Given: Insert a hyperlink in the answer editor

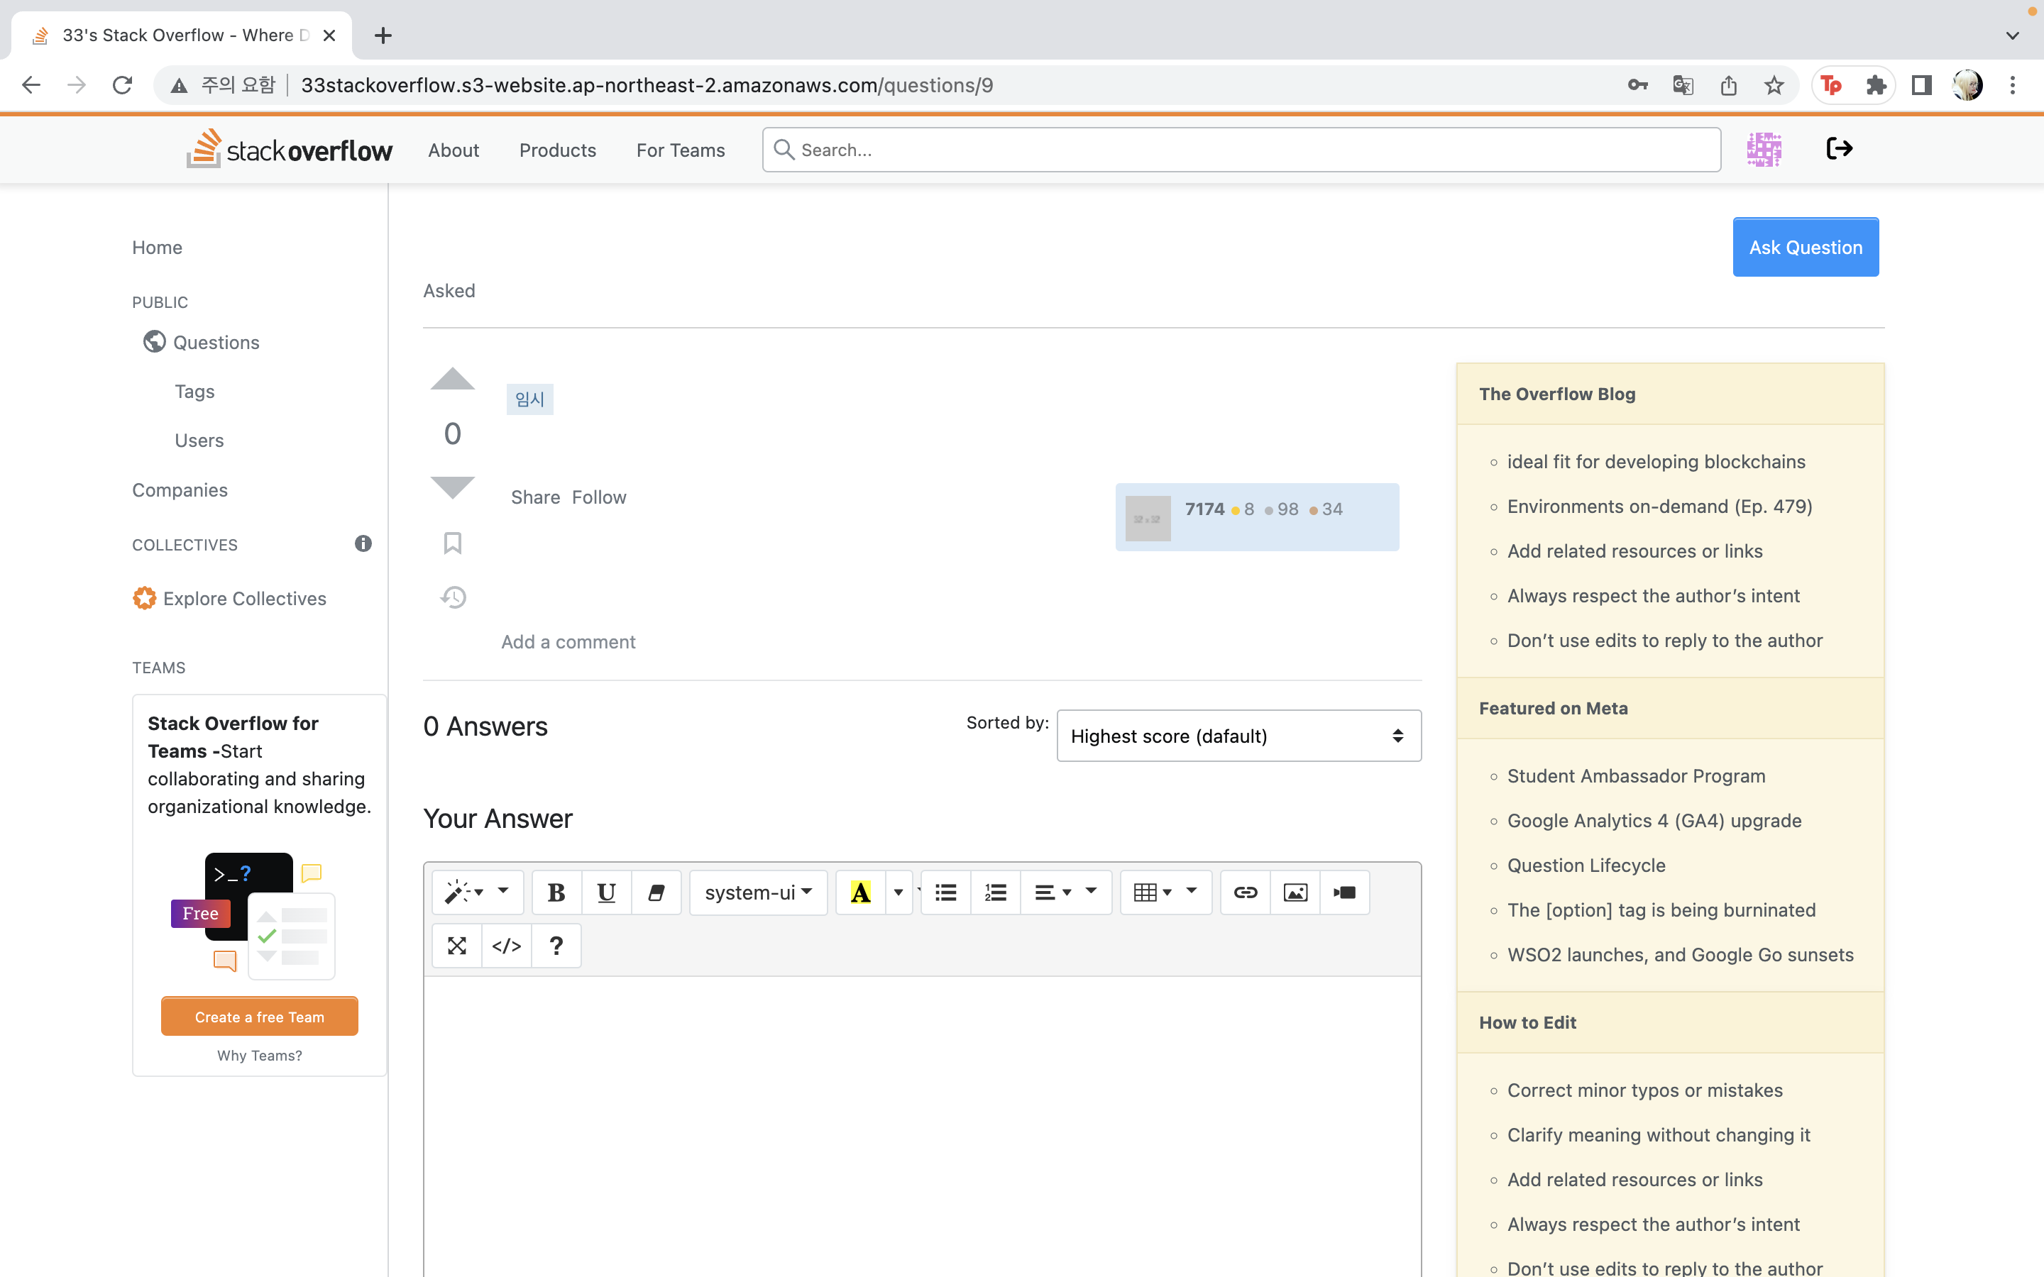Looking at the screenshot, I should coord(1244,892).
